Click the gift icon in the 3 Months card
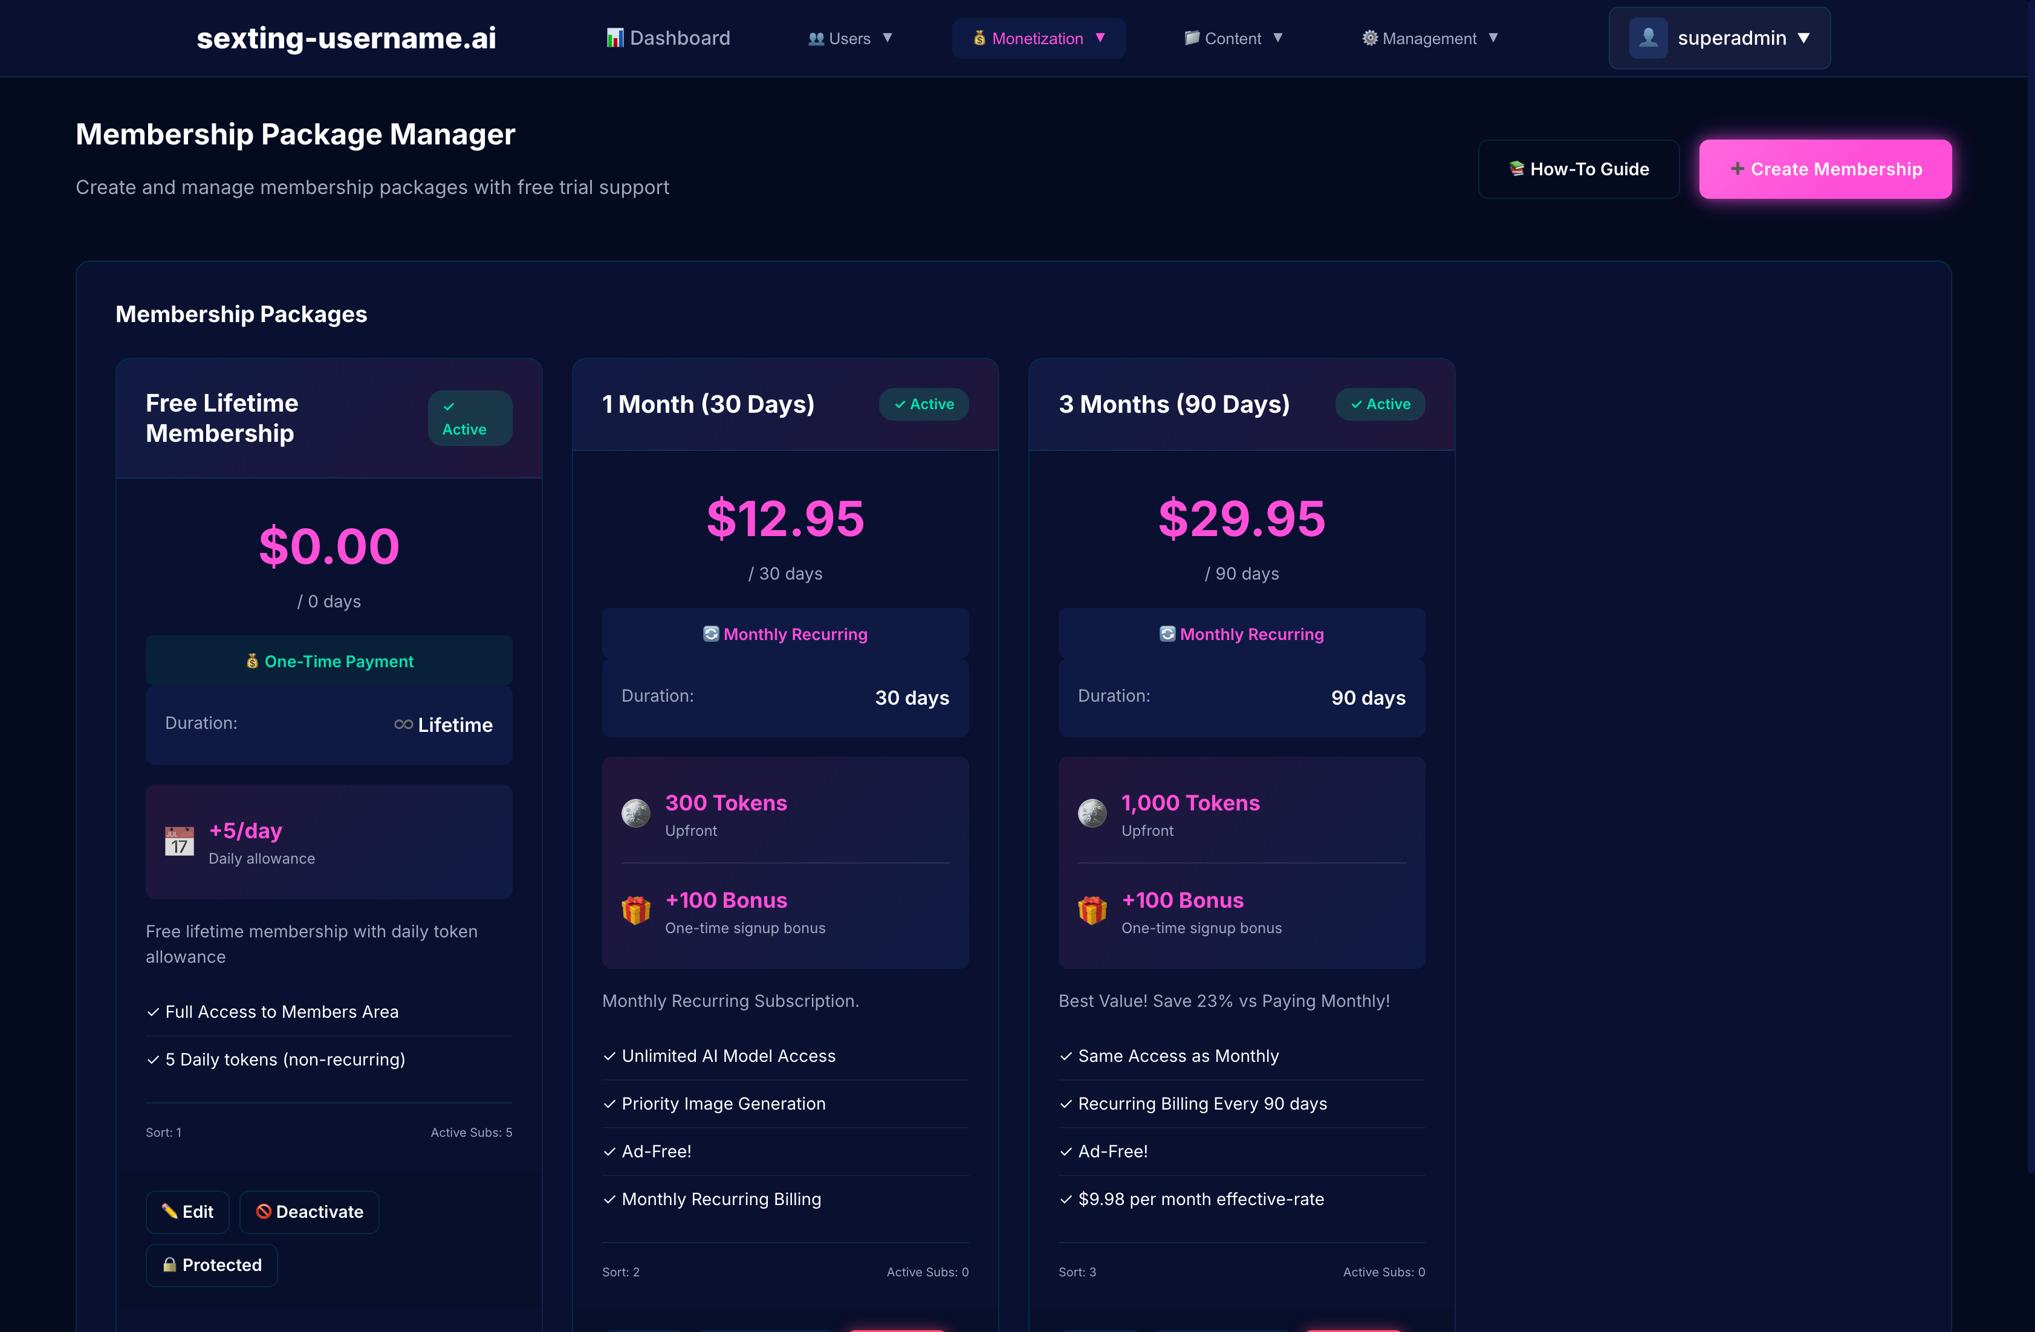Viewport: 2035px width, 1332px height. click(1092, 911)
